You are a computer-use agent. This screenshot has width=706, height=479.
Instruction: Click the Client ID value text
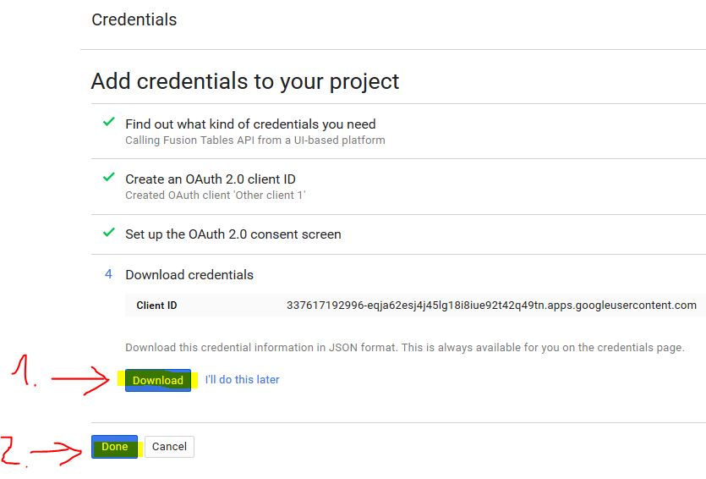491,305
